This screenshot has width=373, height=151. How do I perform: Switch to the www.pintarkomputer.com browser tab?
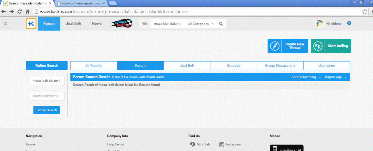[81, 3]
